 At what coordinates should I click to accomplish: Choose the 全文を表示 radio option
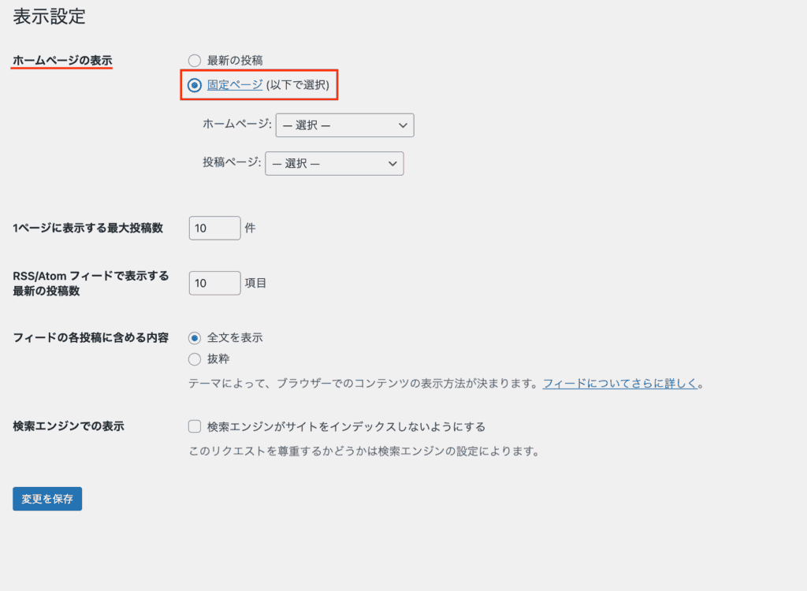click(x=195, y=337)
